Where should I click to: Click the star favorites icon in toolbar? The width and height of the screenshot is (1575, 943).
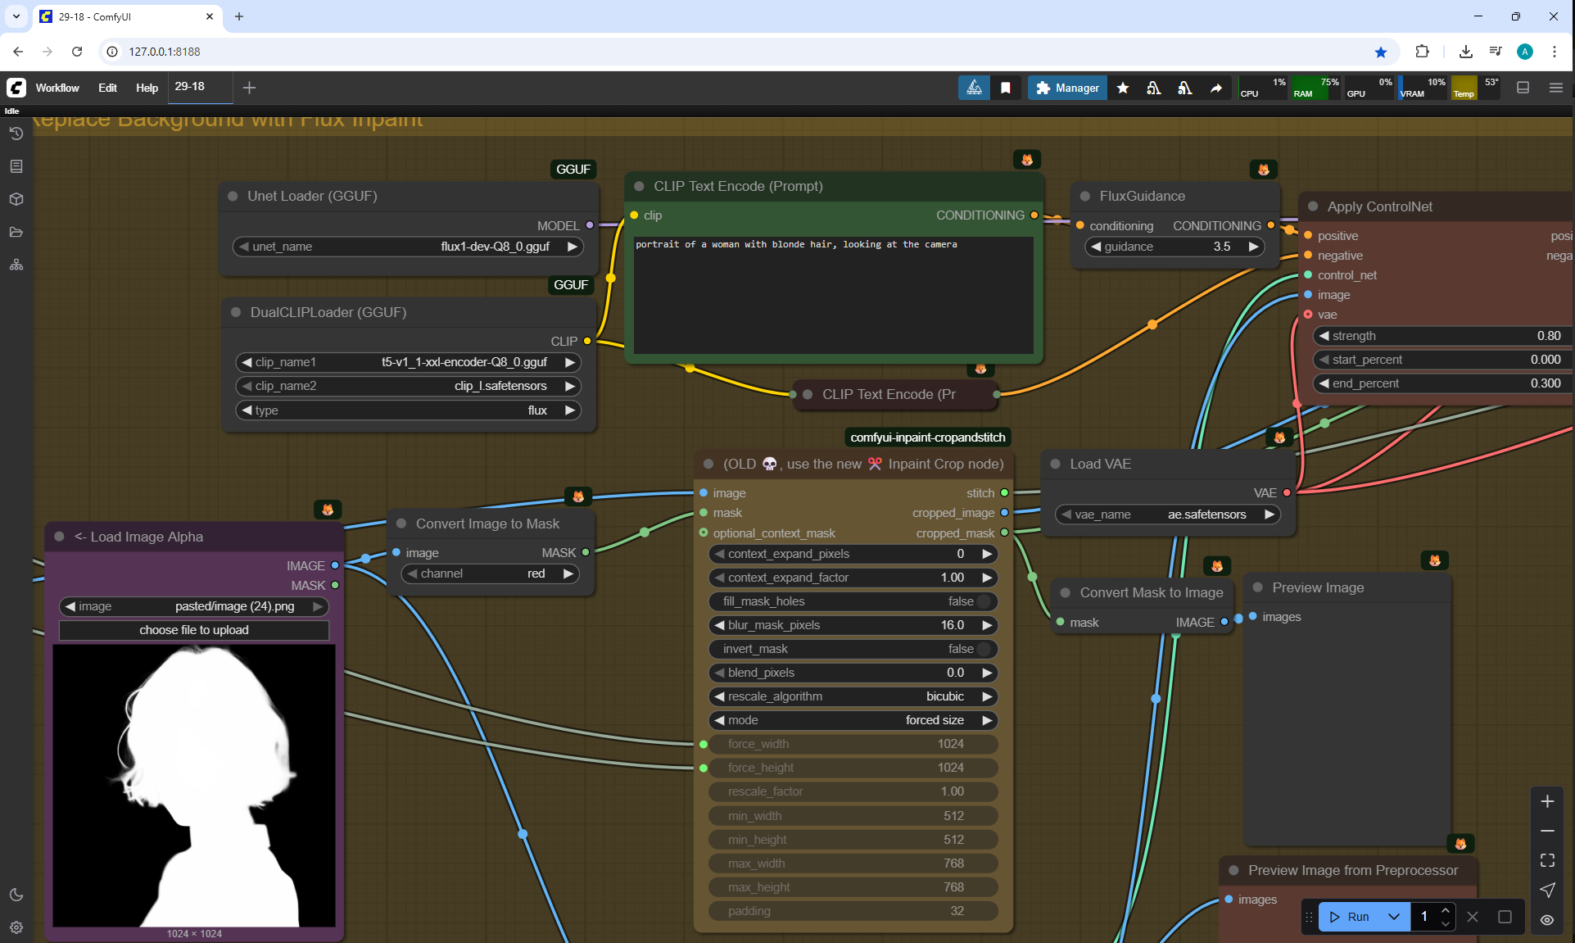point(1123,88)
